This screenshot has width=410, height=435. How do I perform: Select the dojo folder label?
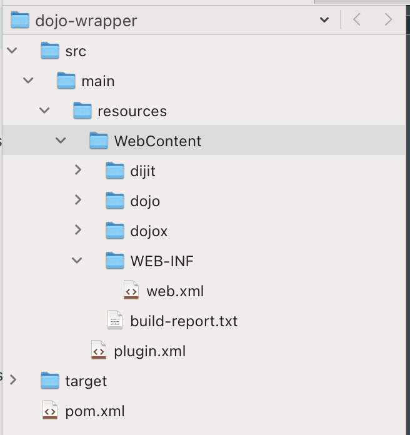pyautogui.click(x=145, y=201)
